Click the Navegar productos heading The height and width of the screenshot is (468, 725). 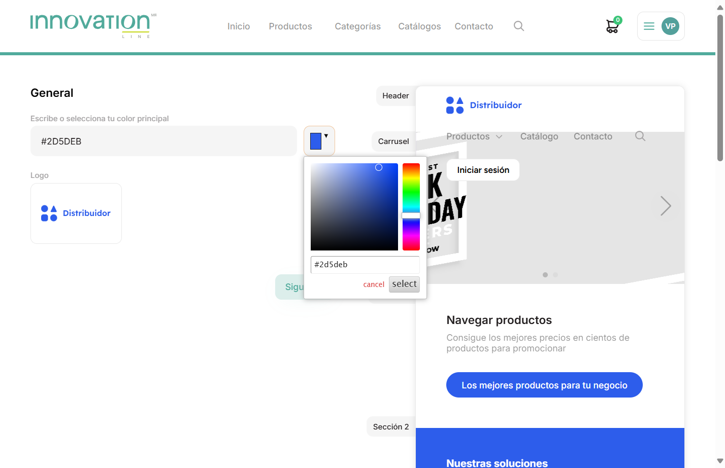499,320
